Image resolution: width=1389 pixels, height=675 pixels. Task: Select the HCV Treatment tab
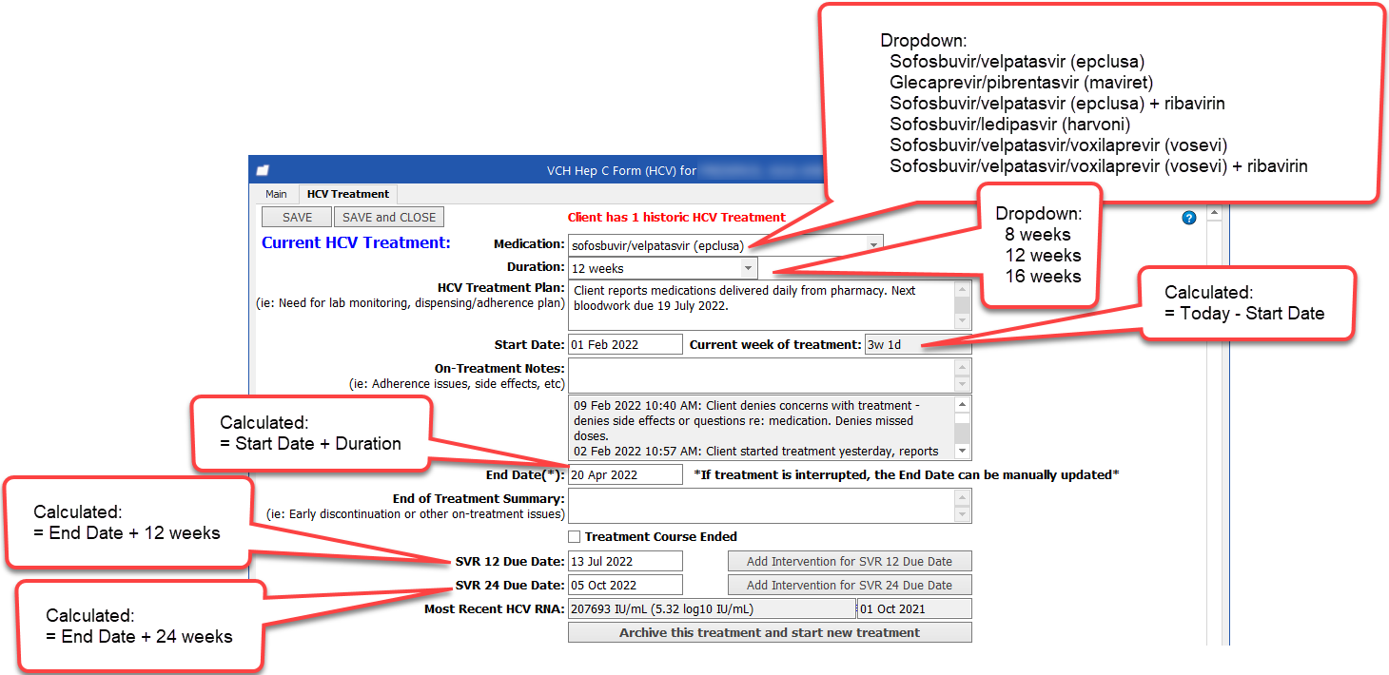click(x=347, y=194)
